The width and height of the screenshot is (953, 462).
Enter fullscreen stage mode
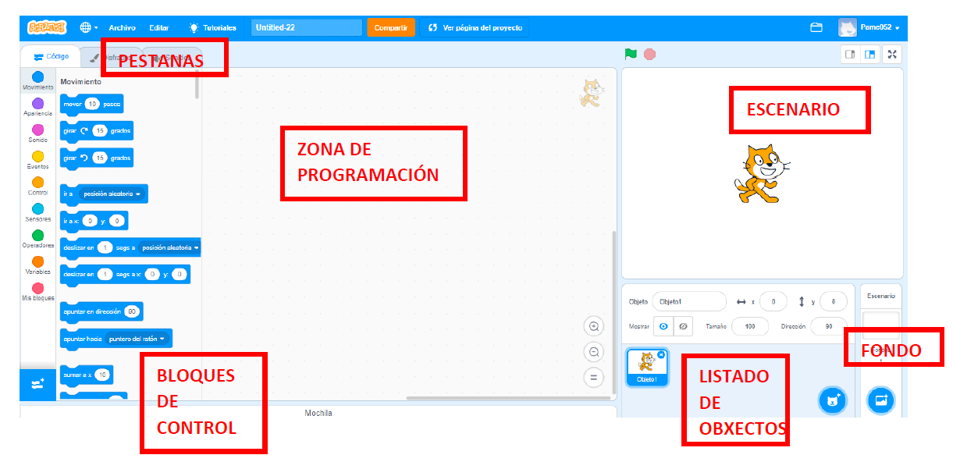(892, 55)
